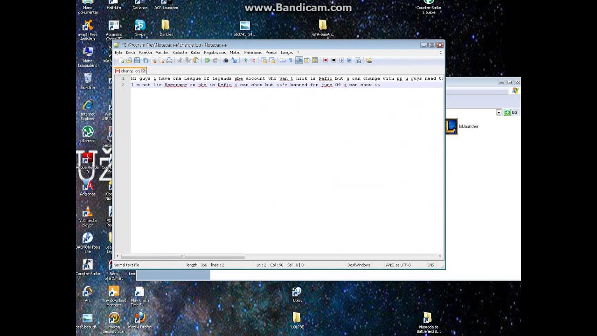
Task: Click the 'Normal text file' status entry
Action: point(126,265)
